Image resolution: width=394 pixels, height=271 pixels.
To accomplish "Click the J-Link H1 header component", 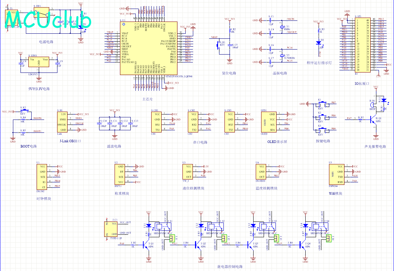I will (x=62, y=122).
